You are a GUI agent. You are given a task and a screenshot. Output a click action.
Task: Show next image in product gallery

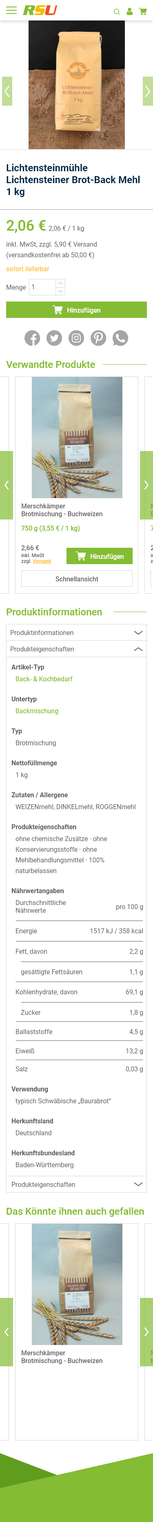[148, 91]
